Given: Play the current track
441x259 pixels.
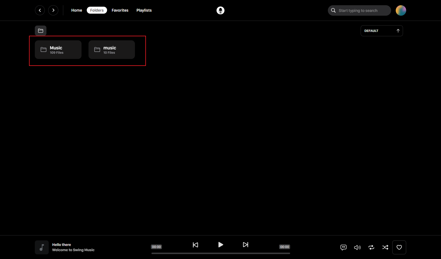Looking at the screenshot, I should click(x=220, y=244).
